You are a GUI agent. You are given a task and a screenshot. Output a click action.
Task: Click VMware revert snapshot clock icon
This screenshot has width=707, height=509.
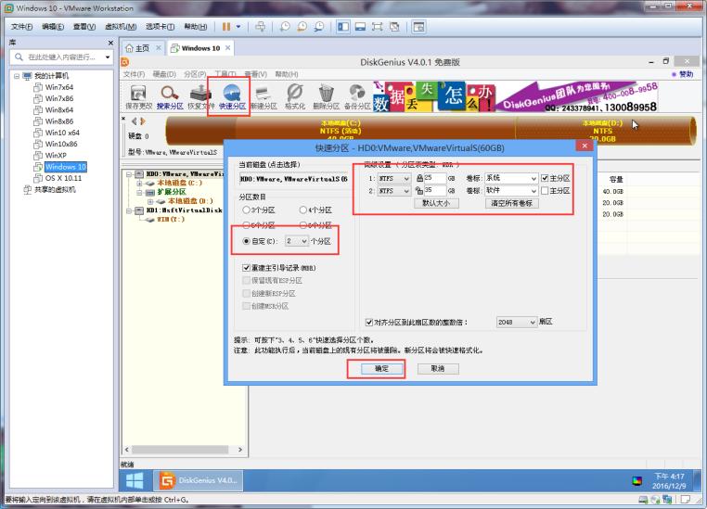(302, 27)
